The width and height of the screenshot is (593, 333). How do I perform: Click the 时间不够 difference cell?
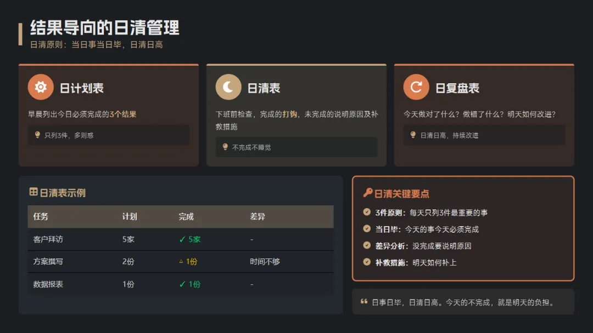265,262
